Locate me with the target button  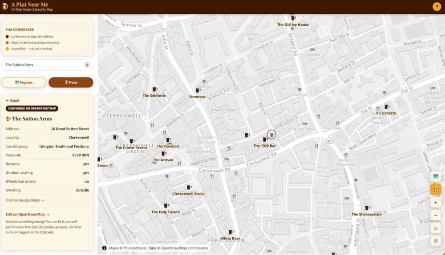[x=435, y=241]
